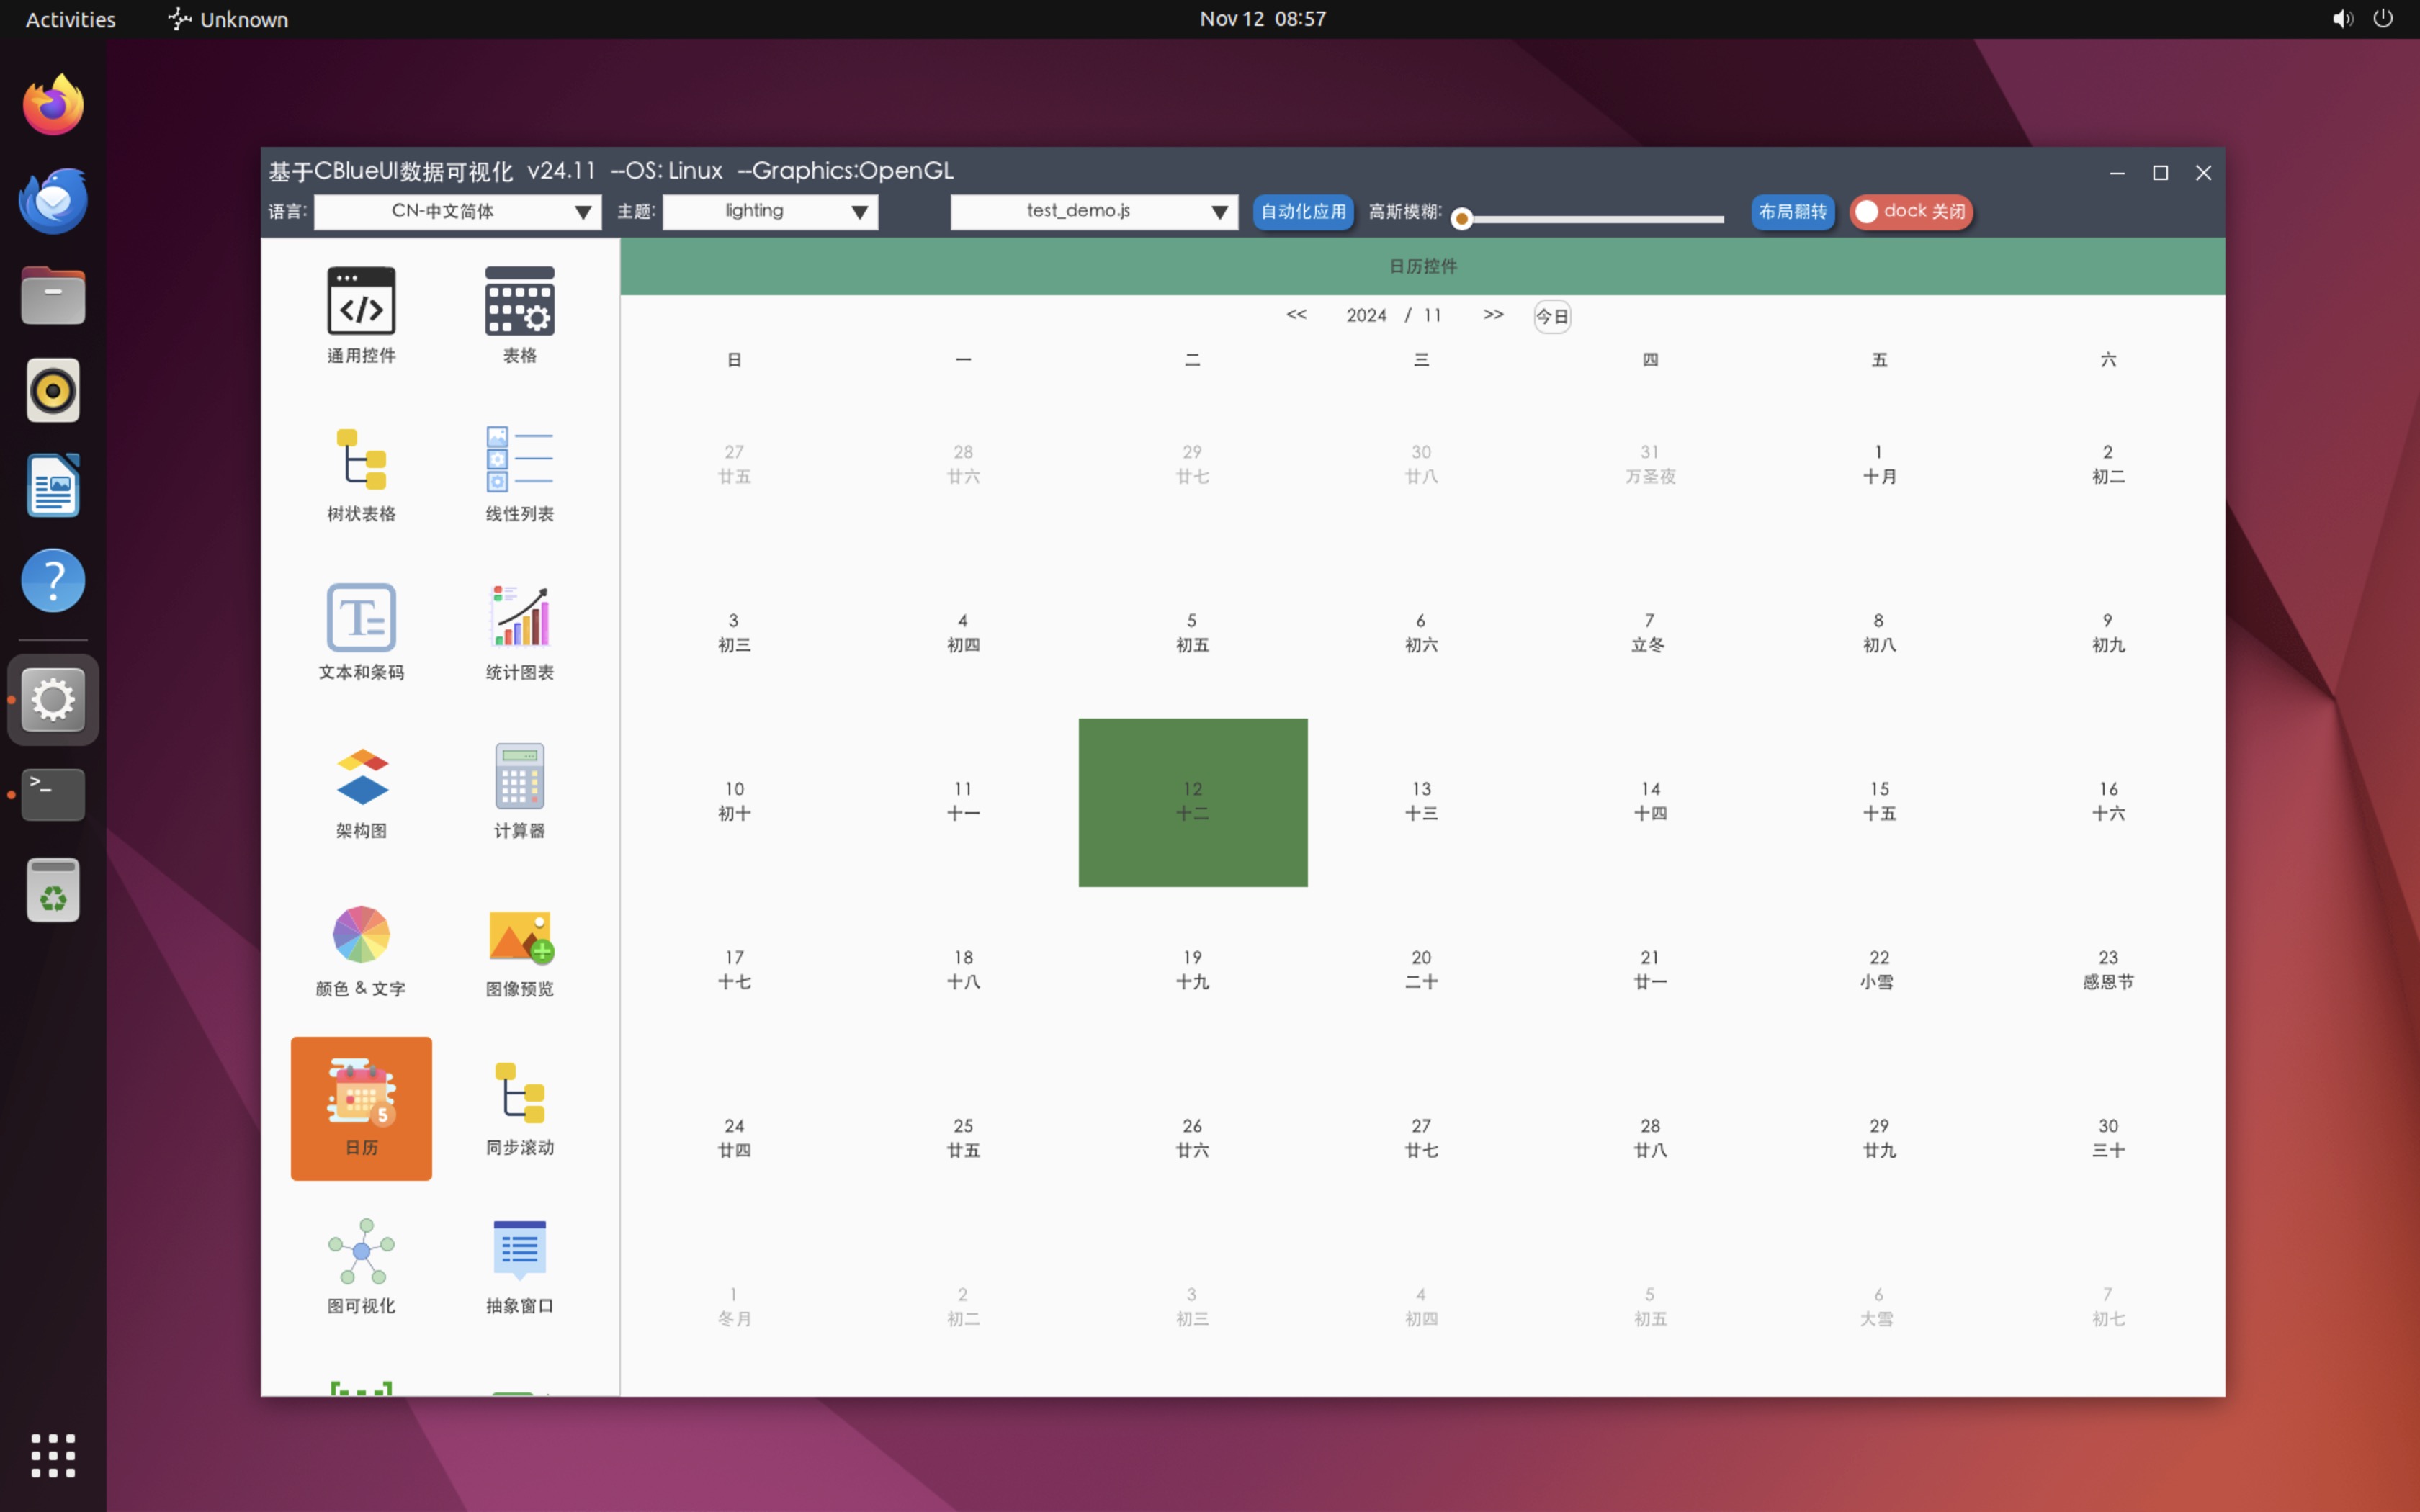
Task: Select the 日历 calendar icon in sidebar
Action: (x=361, y=1108)
